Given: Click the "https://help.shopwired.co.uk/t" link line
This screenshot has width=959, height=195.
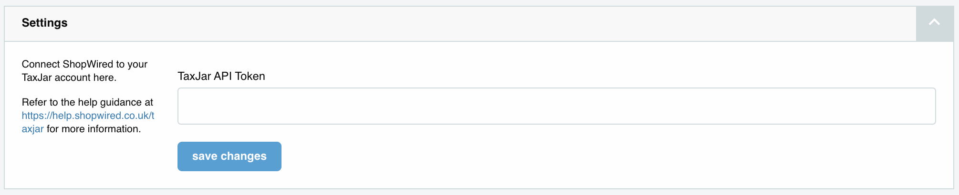Looking at the screenshot, I should click(x=88, y=116).
